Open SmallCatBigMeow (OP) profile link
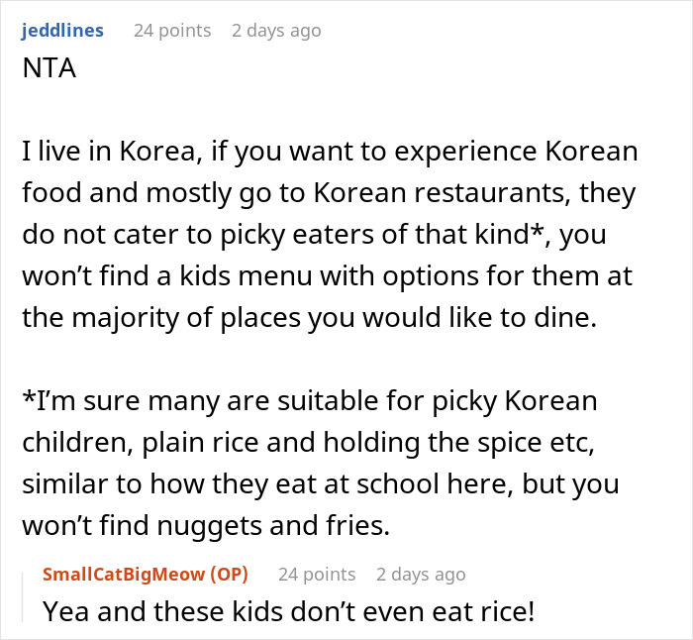Viewport: 693px width, 640px height. pyautogui.click(x=126, y=574)
